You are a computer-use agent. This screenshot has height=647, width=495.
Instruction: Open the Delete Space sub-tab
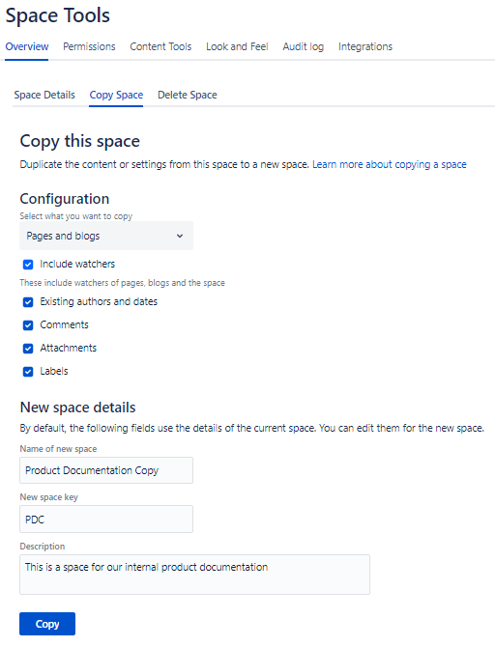(x=188, y=95)
